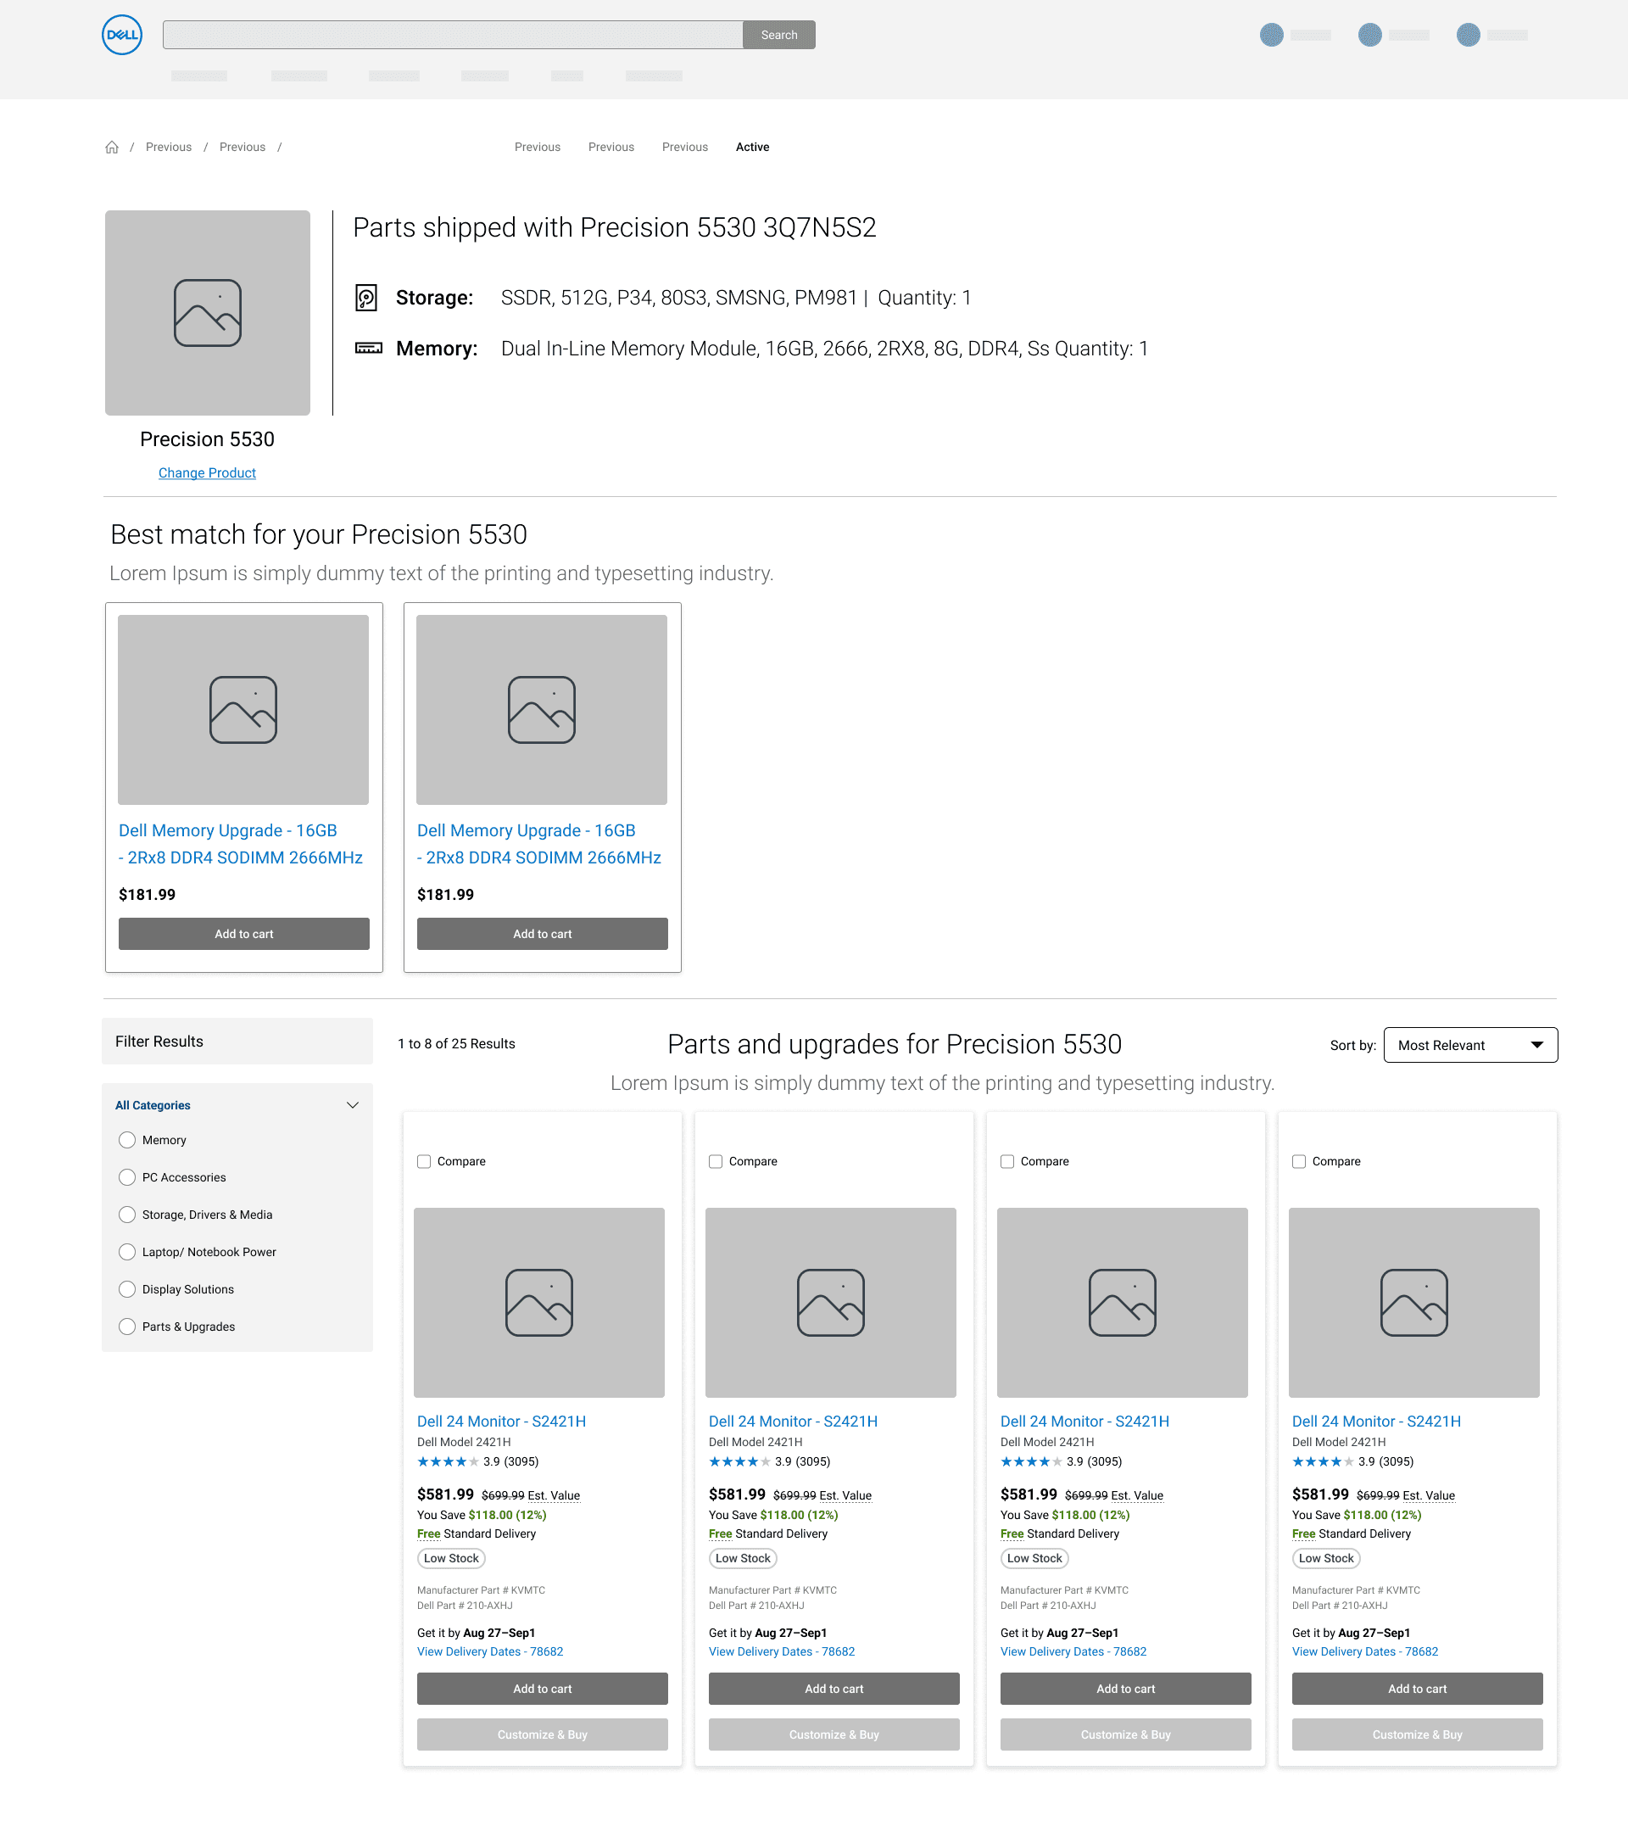The width and height of the screenshot is (1628, 1821).
Task: Click the Search button
Action: 779,35
